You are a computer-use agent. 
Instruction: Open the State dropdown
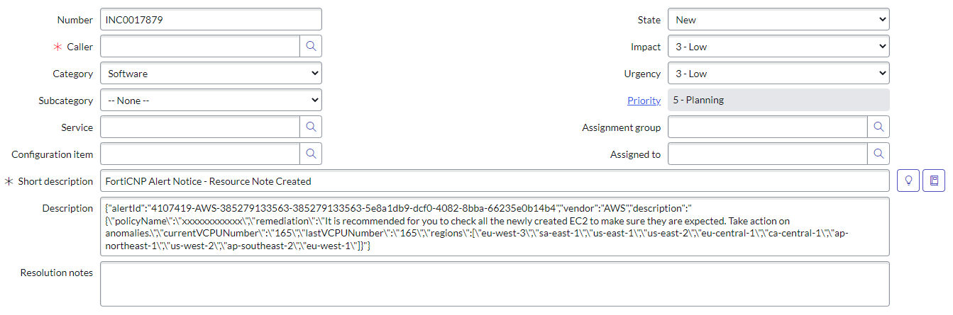pyautogui.click(x=778, y=20)
